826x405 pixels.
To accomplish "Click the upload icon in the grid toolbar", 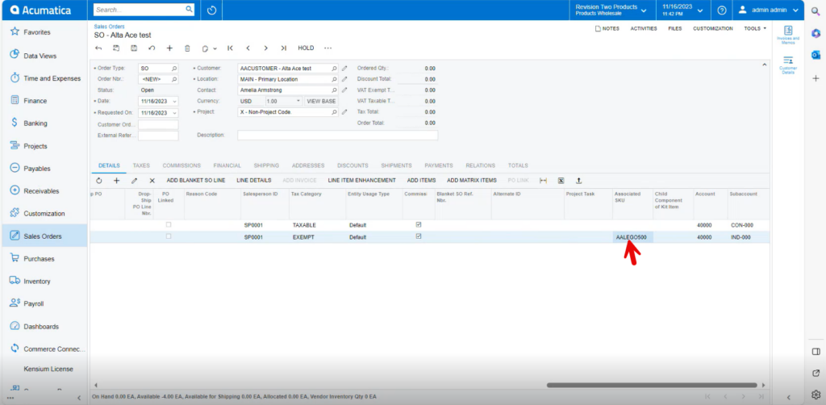I will coord(578,180).
